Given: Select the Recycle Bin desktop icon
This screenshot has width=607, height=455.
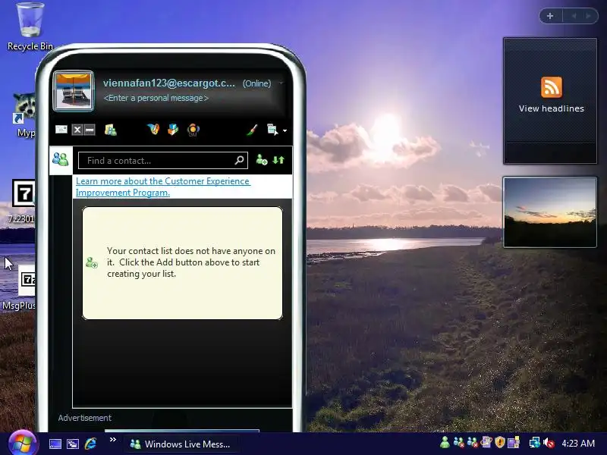Looking at the screenshot, I should click(x=30, y=27).
